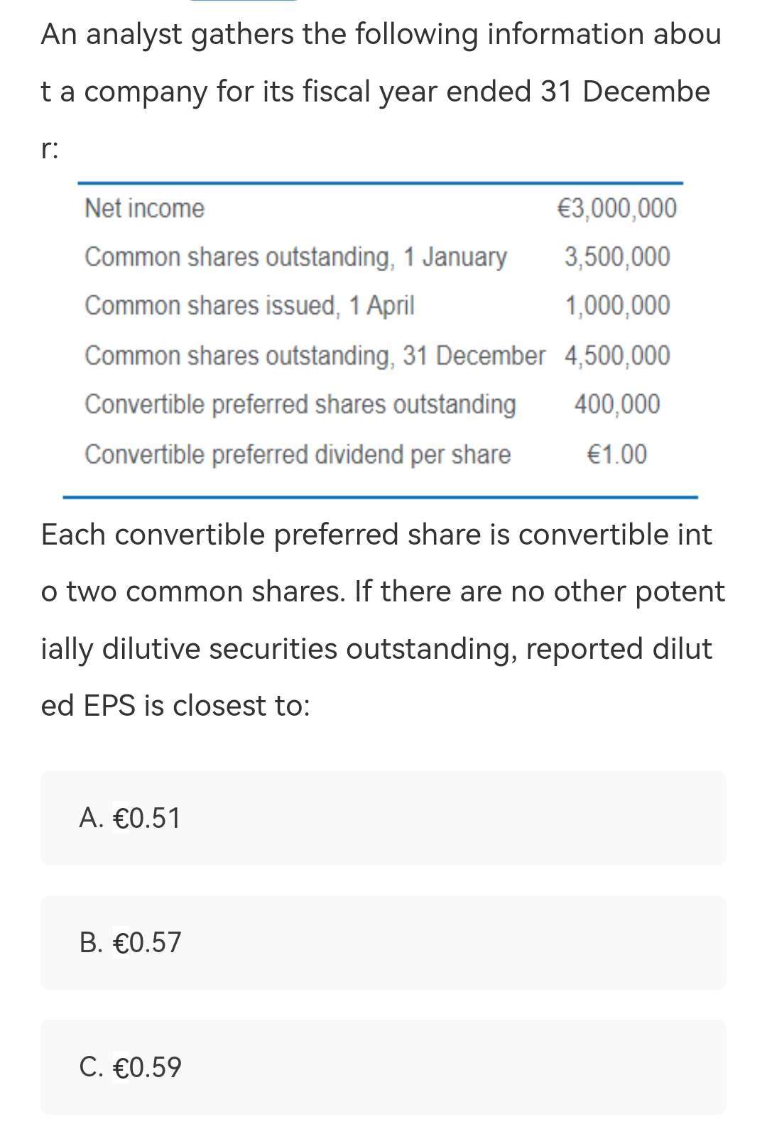
Task: Click the Convertible preferred dividend per share label
Action: pos(298,454)
